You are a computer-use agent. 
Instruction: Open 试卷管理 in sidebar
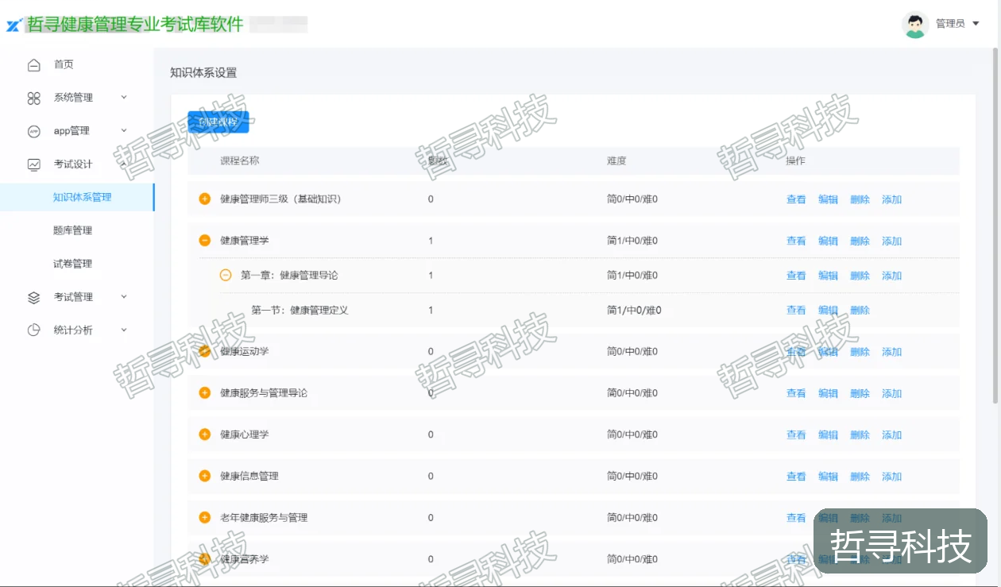(73, 265)
